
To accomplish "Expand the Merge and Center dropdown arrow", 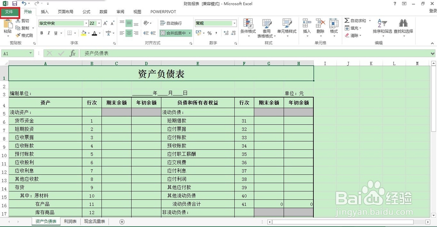I will click(x=190, y=33).
